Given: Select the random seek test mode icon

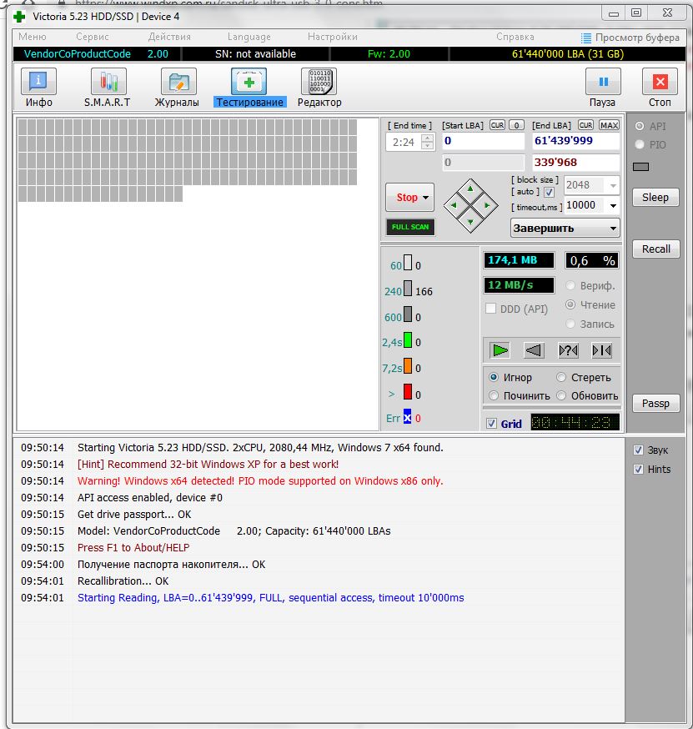Looking at the screenshot, I should tap(568, 350).
